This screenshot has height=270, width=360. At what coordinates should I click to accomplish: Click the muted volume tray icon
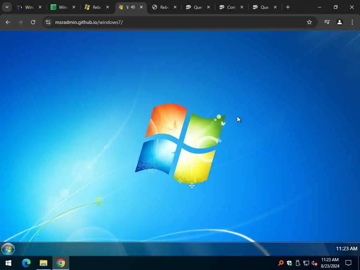click(x=315, y=263)
